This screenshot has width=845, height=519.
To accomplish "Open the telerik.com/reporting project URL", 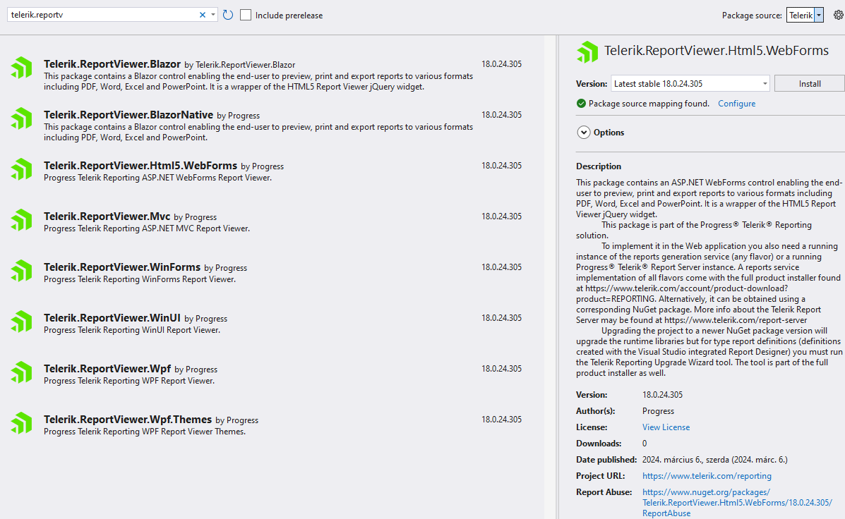I will (707, 476).
